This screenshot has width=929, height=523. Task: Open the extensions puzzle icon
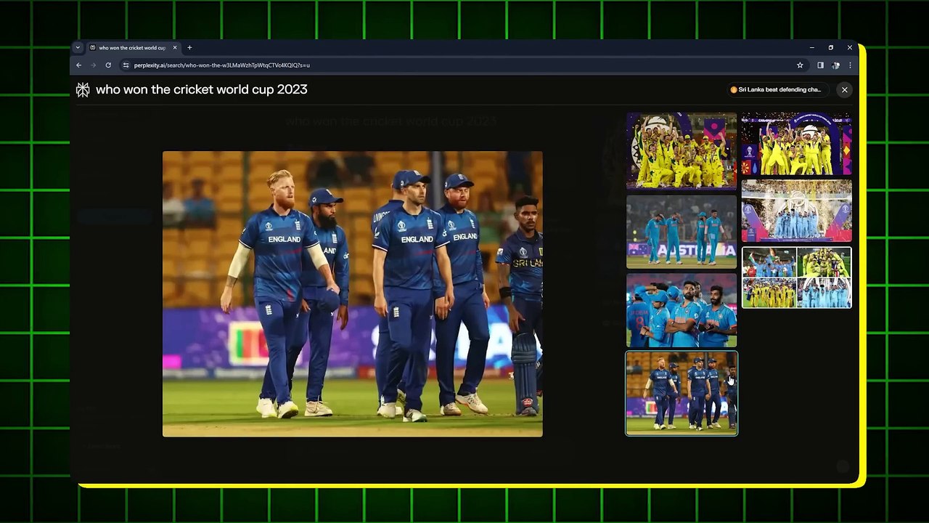point(835,65)
